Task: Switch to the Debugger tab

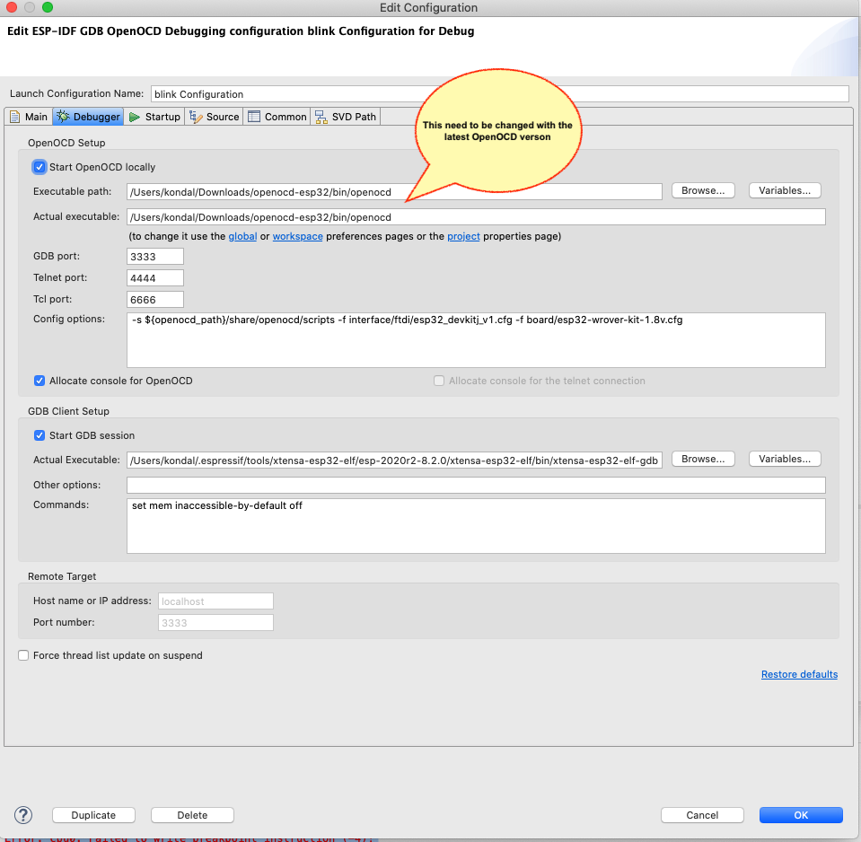Action: 87,116
